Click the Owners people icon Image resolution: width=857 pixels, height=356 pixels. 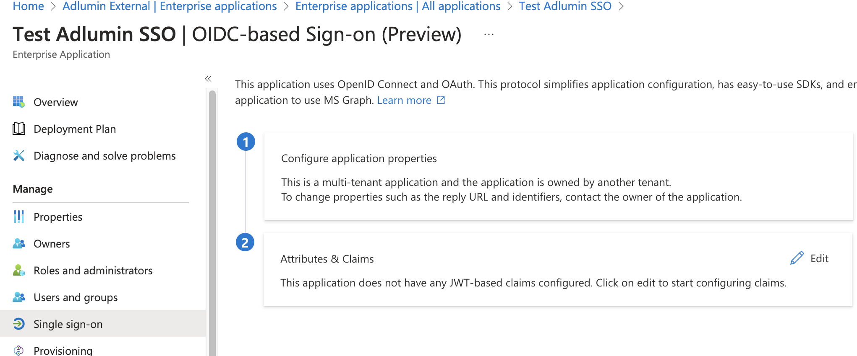point(19,243)
